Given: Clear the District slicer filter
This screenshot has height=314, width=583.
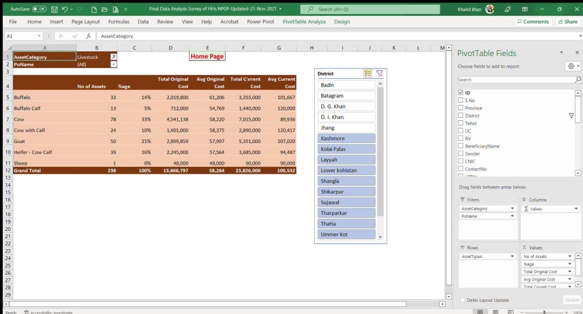Looking at the screenshot, I should [380, 74].
